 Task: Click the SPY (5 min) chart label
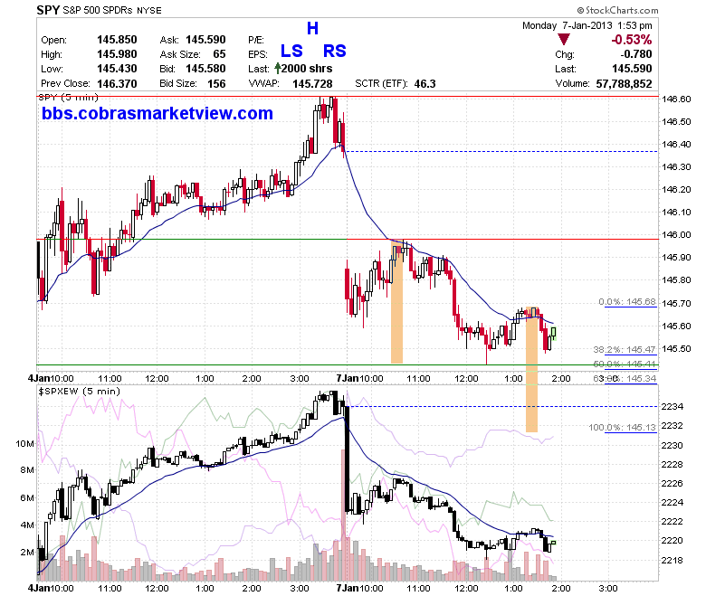tap(68, 97)
